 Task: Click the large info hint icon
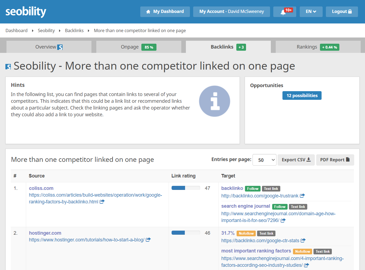[214, 101]
